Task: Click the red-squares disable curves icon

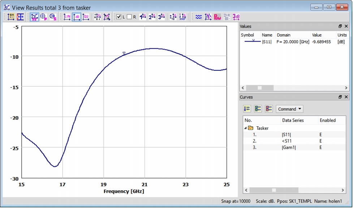Action: pyautogui.click(x=269, y=109)
